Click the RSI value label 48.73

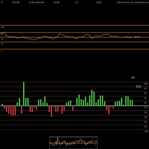coord(137,37)
